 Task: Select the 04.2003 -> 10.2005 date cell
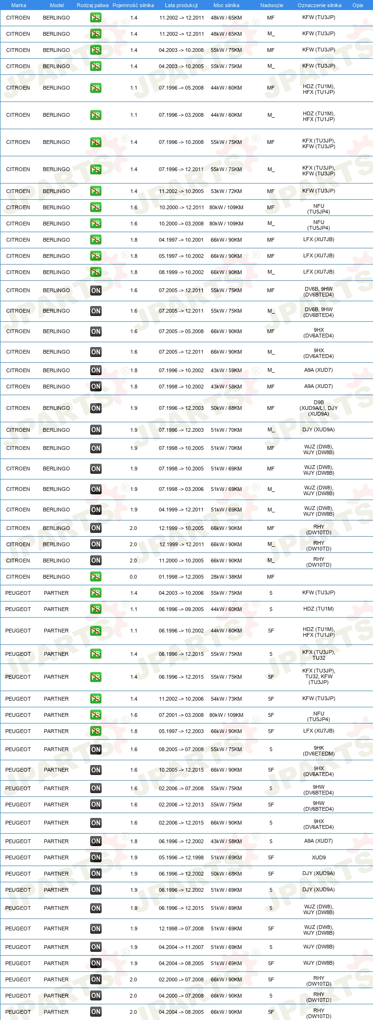tap(181, 66)
